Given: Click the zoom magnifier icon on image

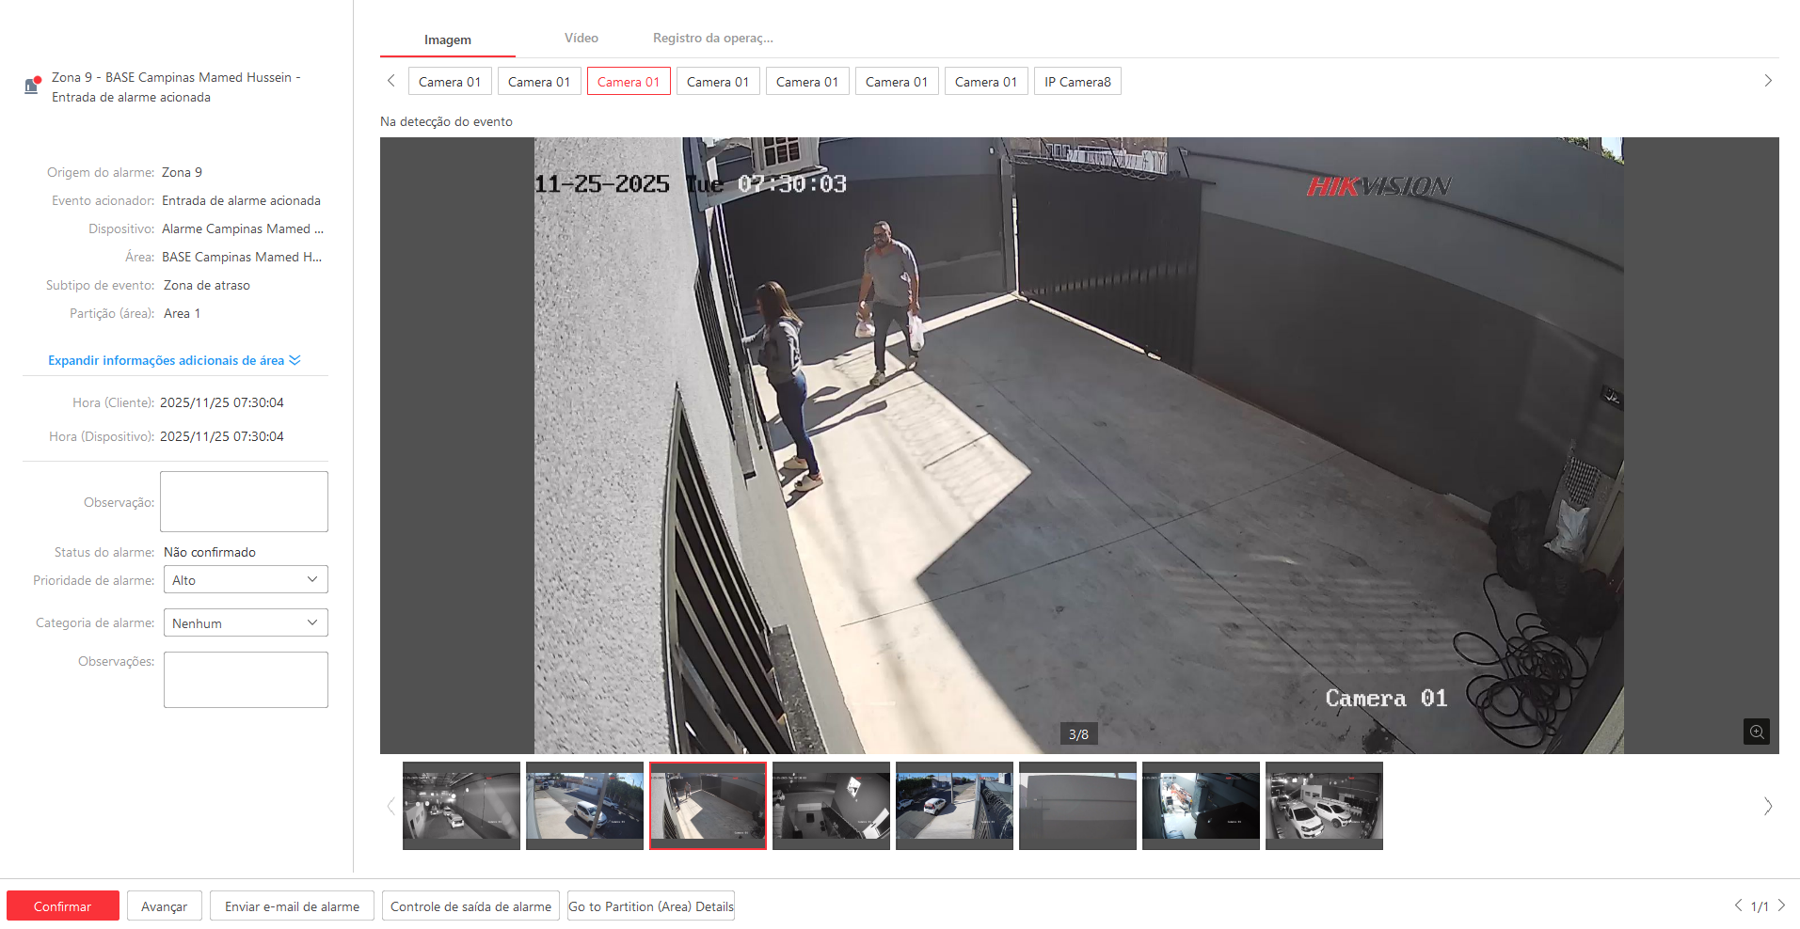Looking at the screenshot, I should point(1756,732).
